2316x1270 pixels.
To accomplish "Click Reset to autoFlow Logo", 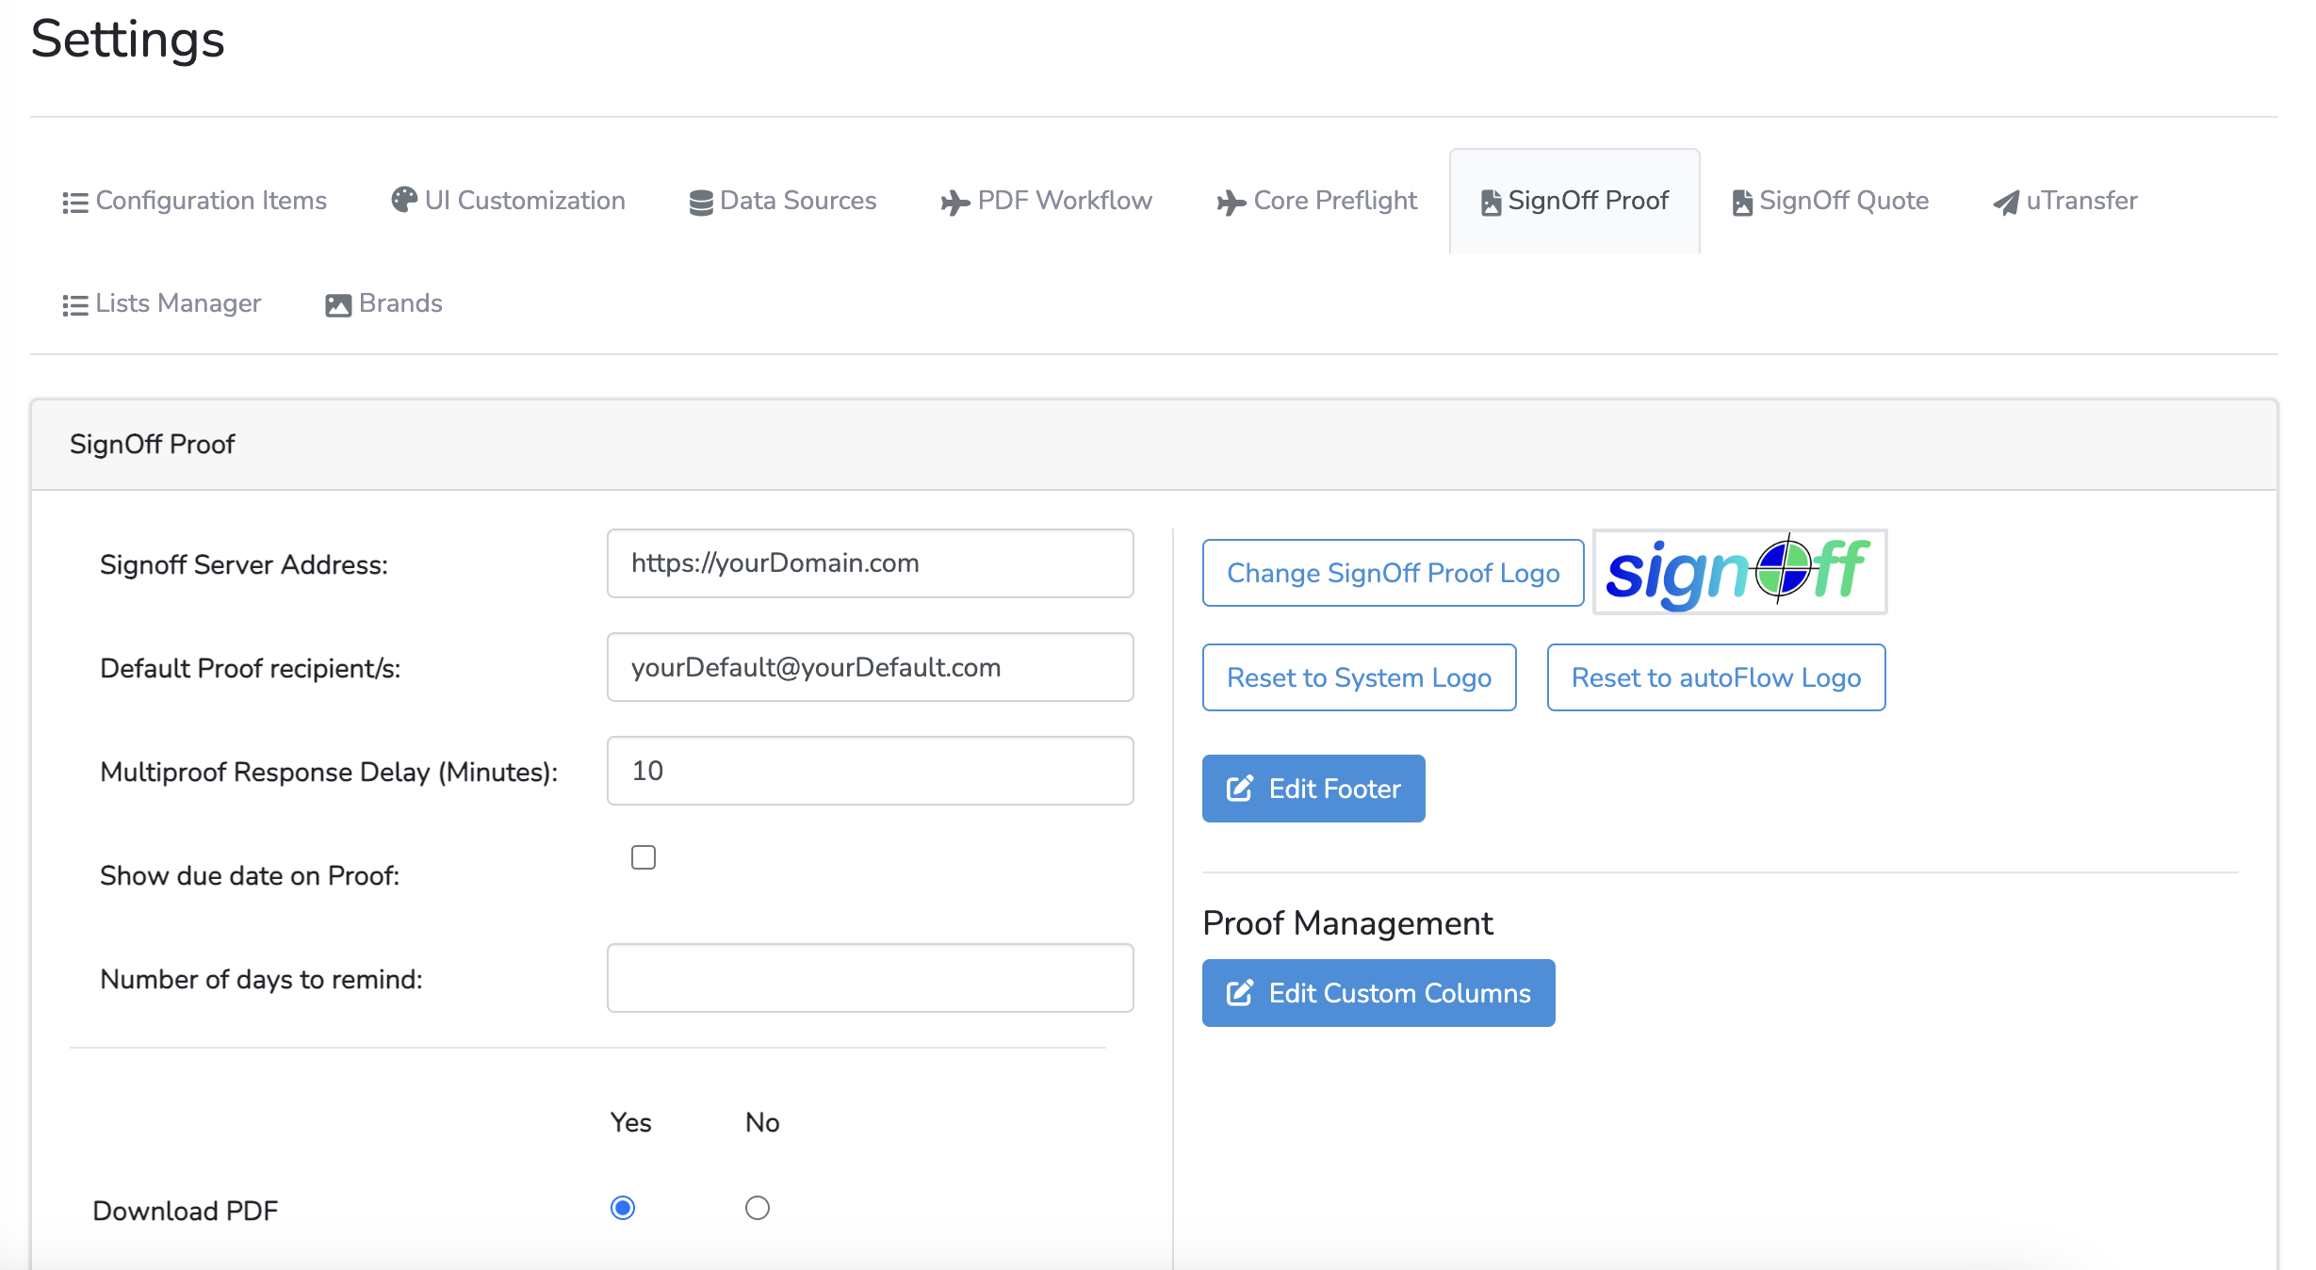I will (x=1716, y=677).
